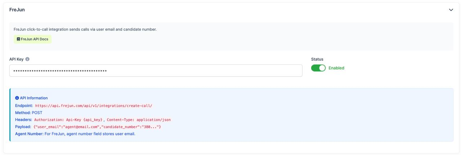Click the Endpoint label in API Information
This screenshot has width=461, height=155.
24,106
